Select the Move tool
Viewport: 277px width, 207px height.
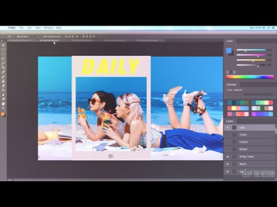pos(3,45)
